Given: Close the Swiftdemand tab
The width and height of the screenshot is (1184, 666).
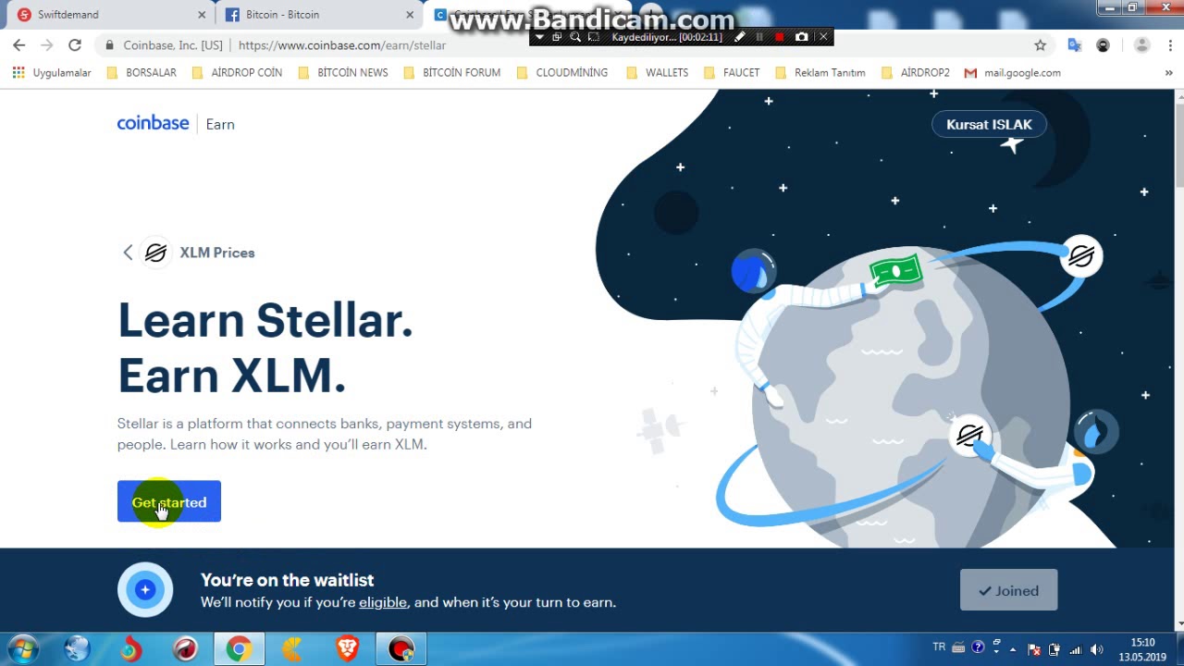Looking at the screenshot, I should click(x=201, y=15).
